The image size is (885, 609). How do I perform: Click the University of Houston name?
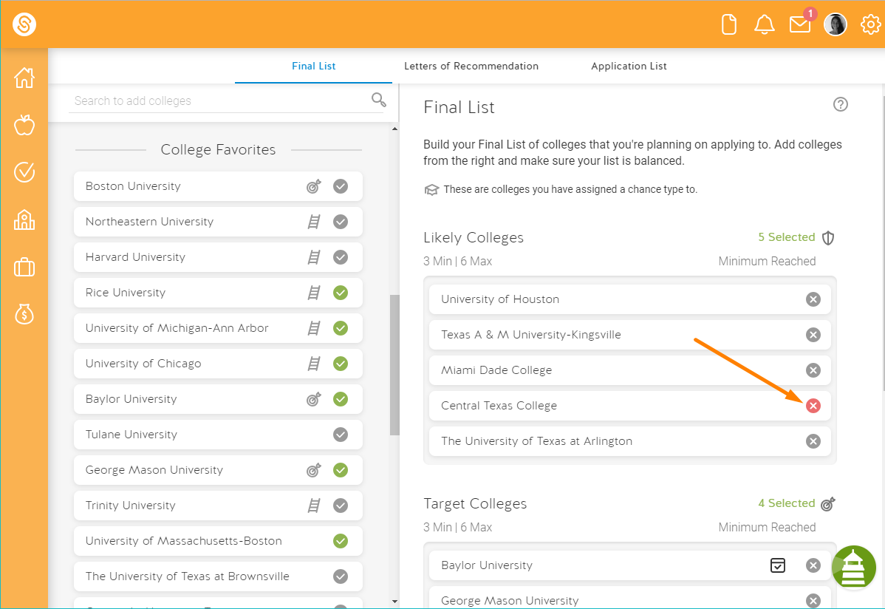500,299
